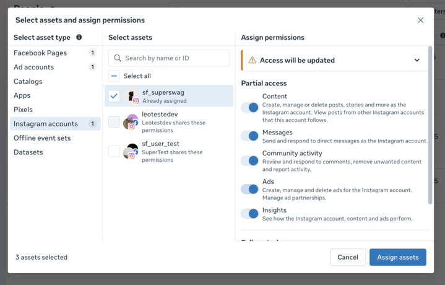The height and width of the screenshot is (285, 445).
Task: Check the leotestedev checkbox
Action: 114,121
